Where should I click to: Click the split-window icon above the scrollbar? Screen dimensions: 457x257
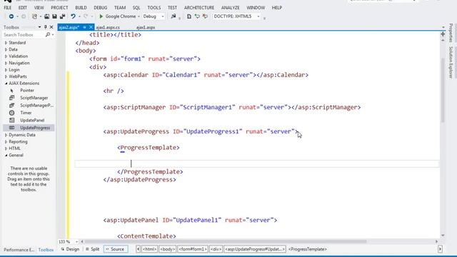coord(443,34)
